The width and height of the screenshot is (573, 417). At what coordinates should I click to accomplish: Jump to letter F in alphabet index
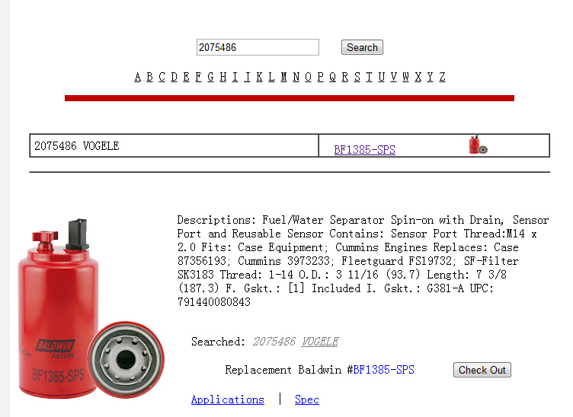pyautogui.click(x=198, y=77)
